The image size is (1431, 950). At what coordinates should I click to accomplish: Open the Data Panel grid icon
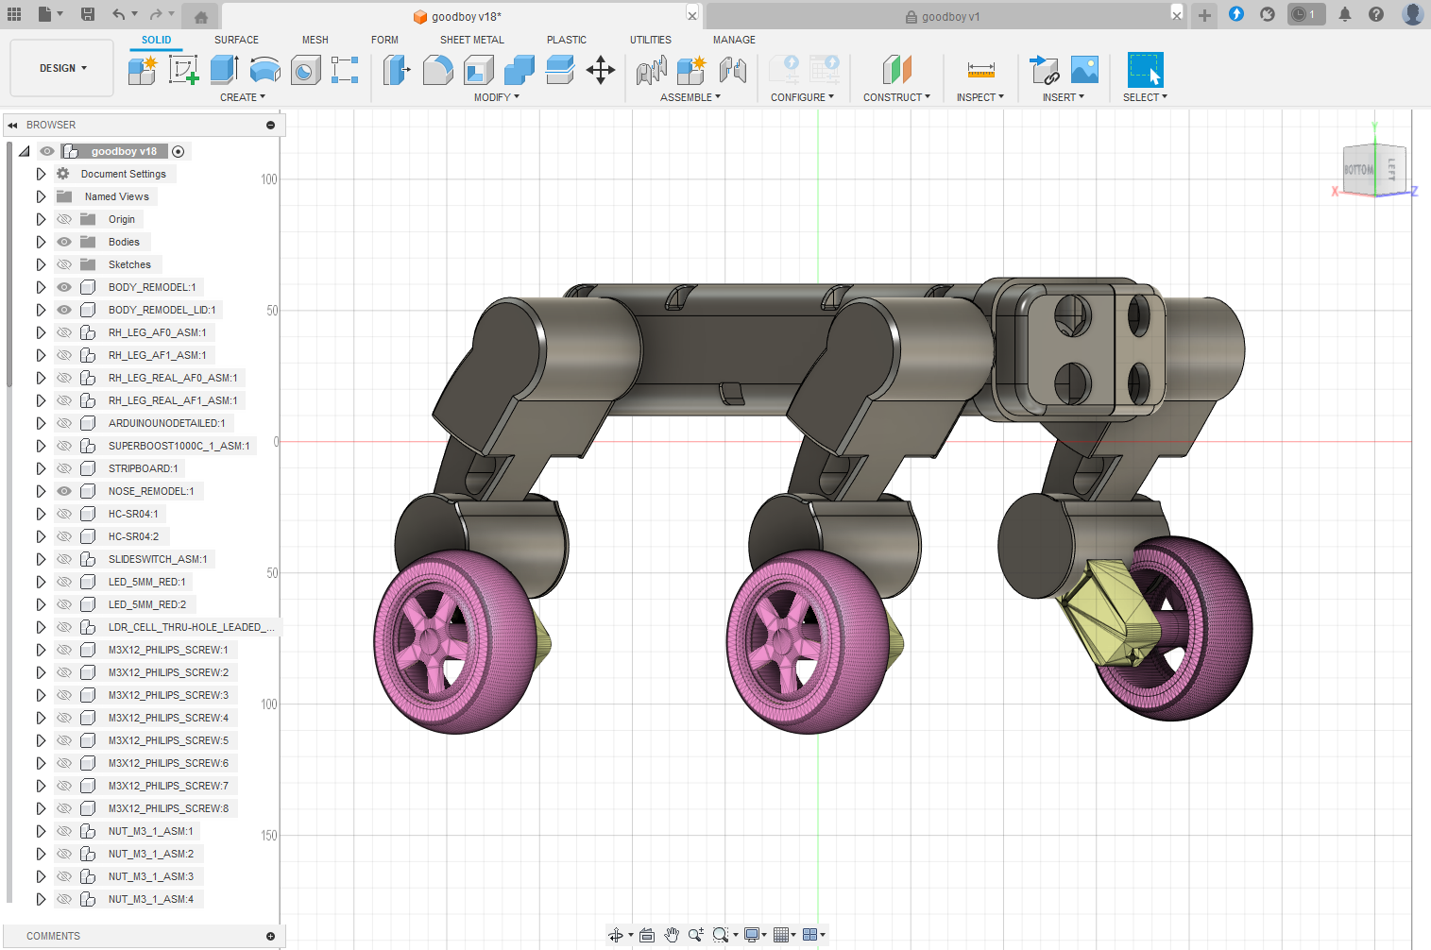[14, 14]
